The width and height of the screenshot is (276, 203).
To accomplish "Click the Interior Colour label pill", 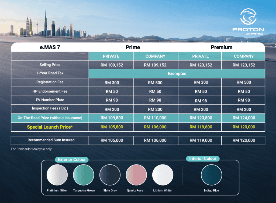I will point(203,159).
